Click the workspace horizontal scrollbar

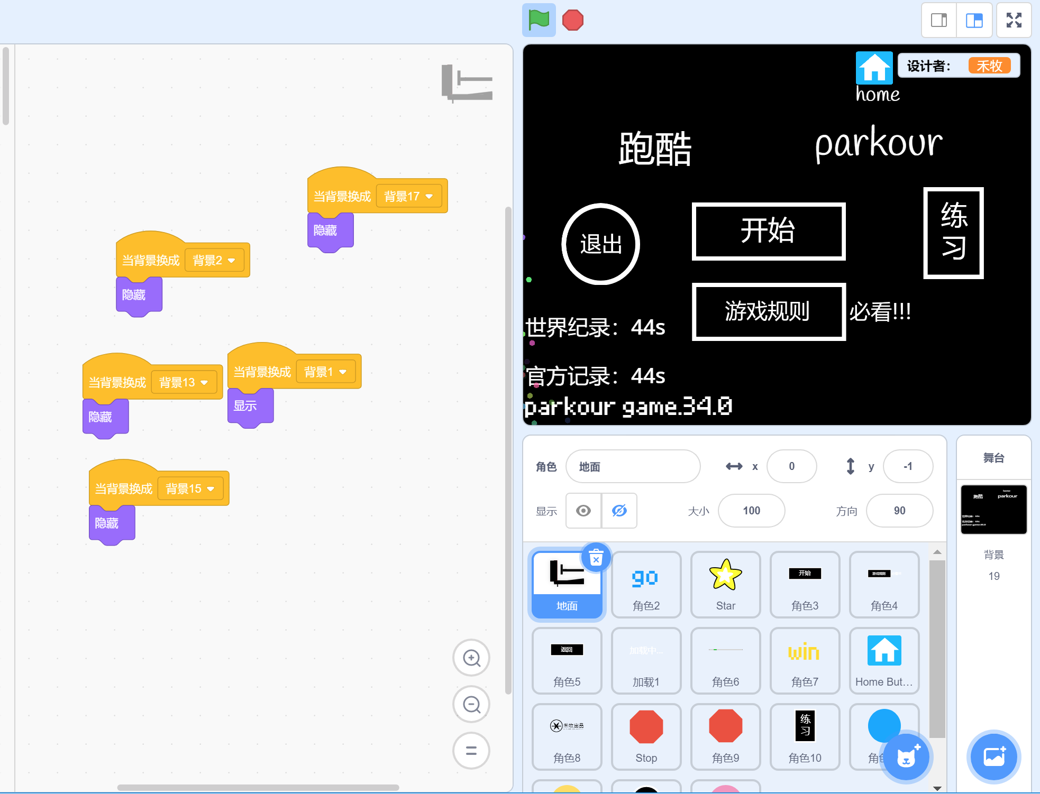258,788
